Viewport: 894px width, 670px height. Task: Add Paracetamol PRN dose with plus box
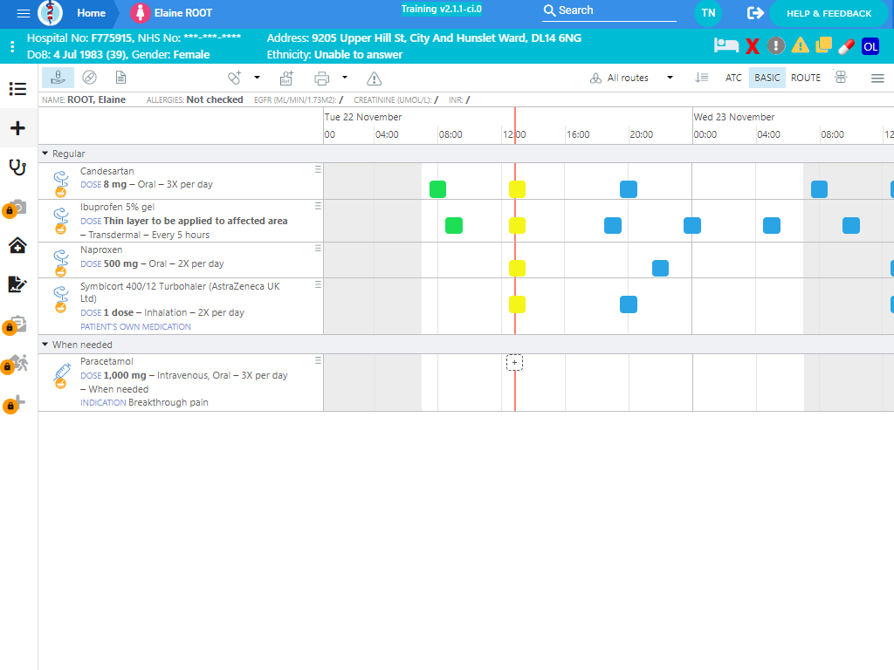[514, 362]
